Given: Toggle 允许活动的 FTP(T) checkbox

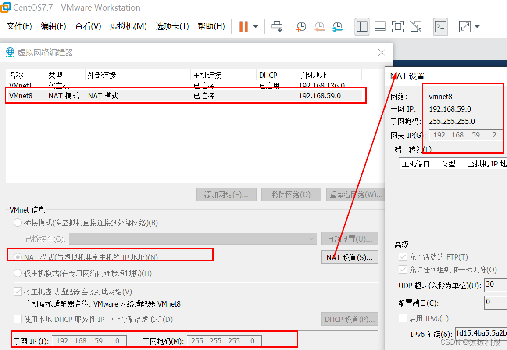Looking at the screenshot, I should coord(403,257).
